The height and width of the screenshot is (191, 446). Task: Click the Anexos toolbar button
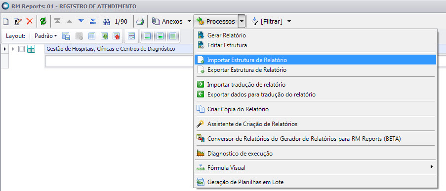(x=168, y=22)
